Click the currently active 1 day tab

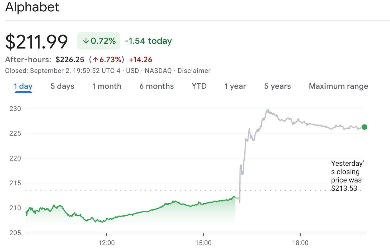[23, 86]
